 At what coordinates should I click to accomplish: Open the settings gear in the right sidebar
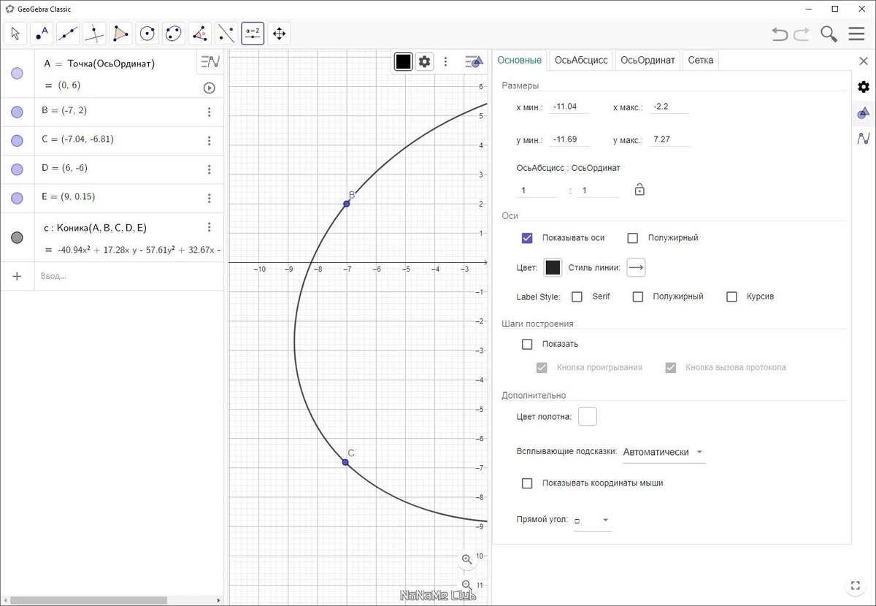pos(864,87)
